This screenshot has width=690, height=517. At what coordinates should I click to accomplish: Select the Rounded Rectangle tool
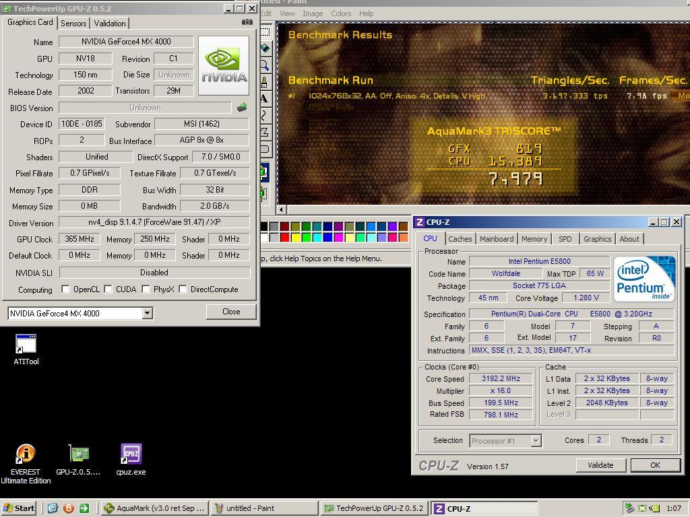[x=265, y=149]
